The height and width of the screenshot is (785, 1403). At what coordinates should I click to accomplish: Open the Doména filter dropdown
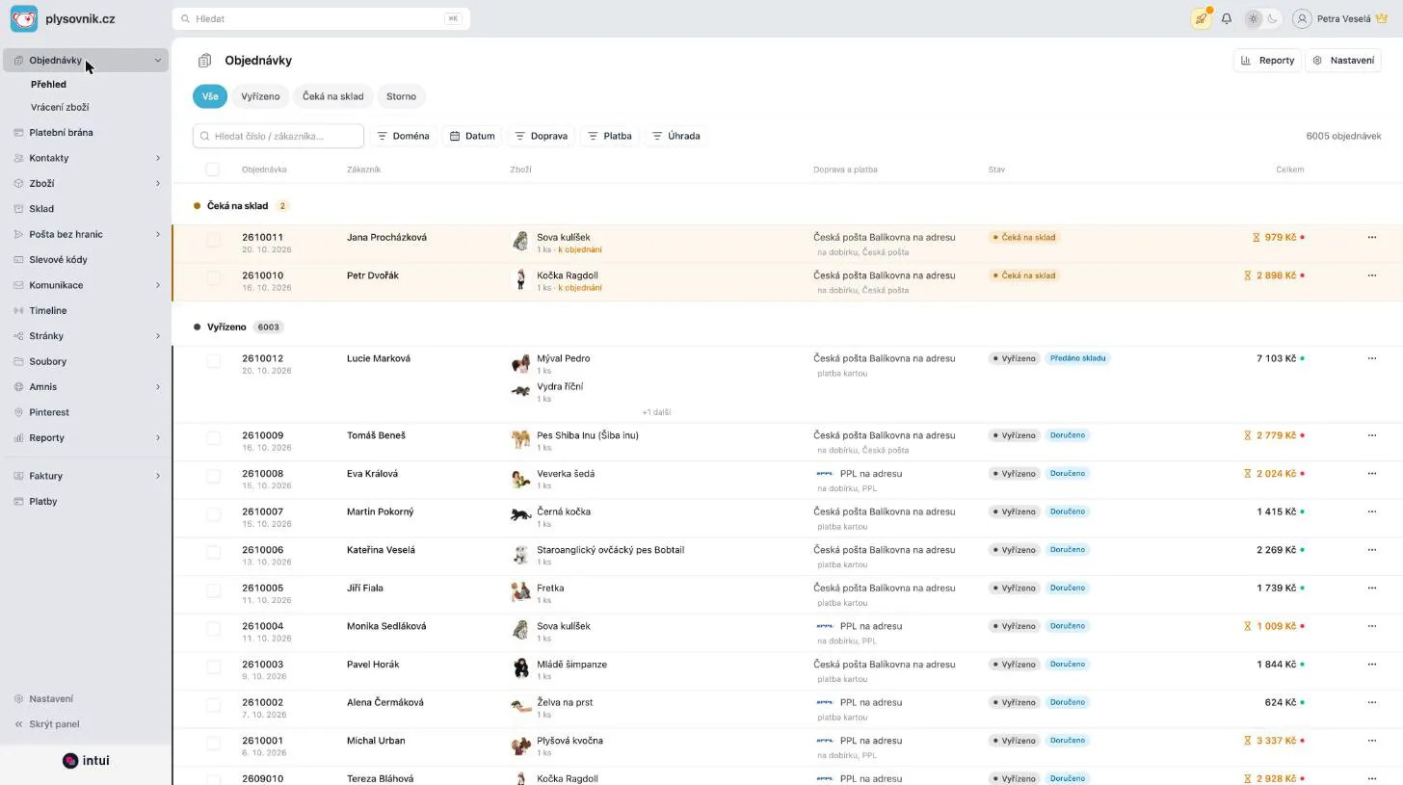tap(403, 136)
